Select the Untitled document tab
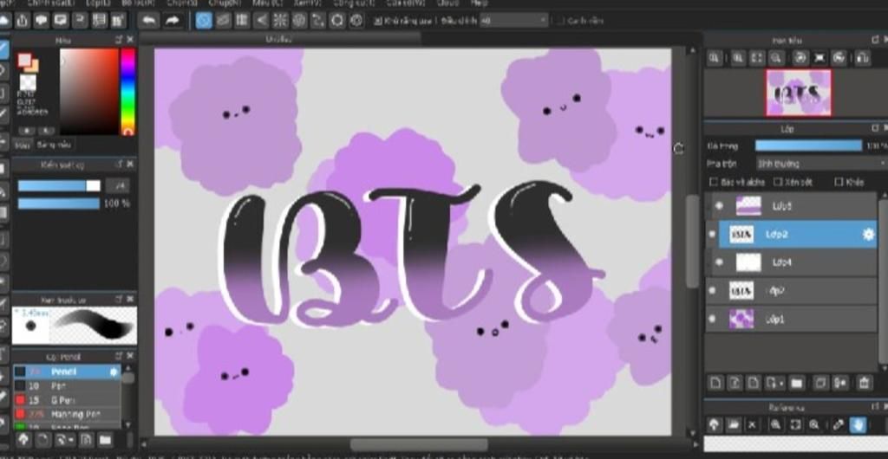 tap(280, 39)
